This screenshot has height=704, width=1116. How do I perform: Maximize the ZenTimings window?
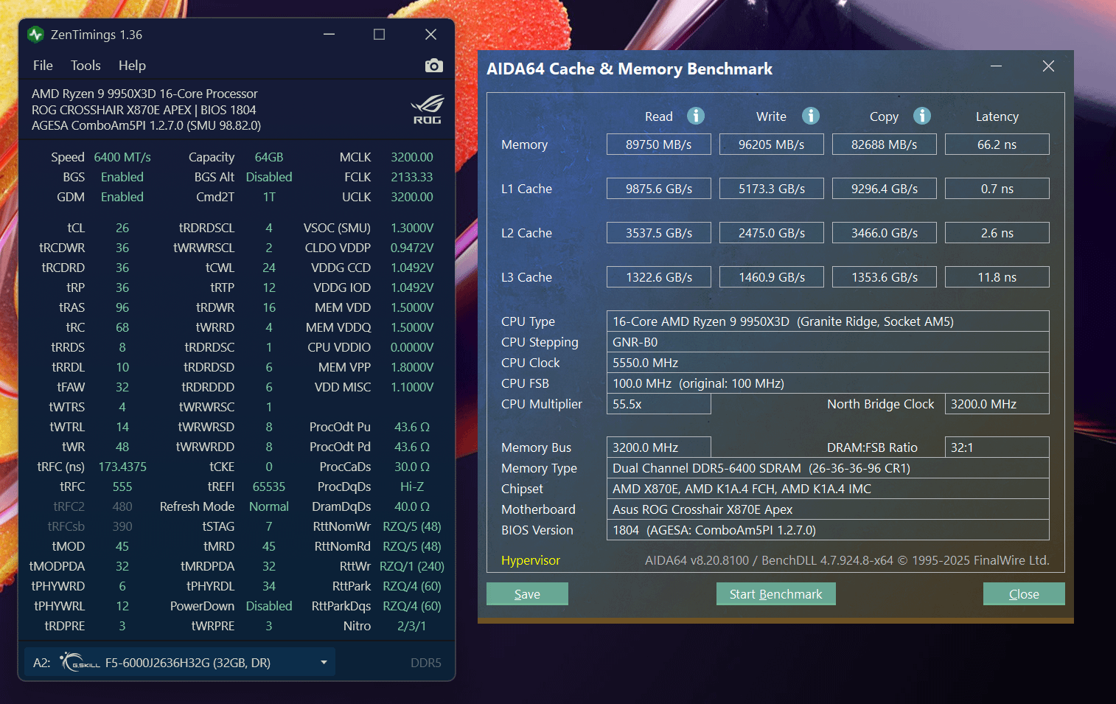point(379,35)
